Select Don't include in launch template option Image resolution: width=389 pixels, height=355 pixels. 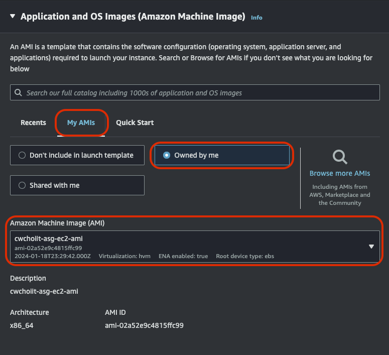(77, 155)
